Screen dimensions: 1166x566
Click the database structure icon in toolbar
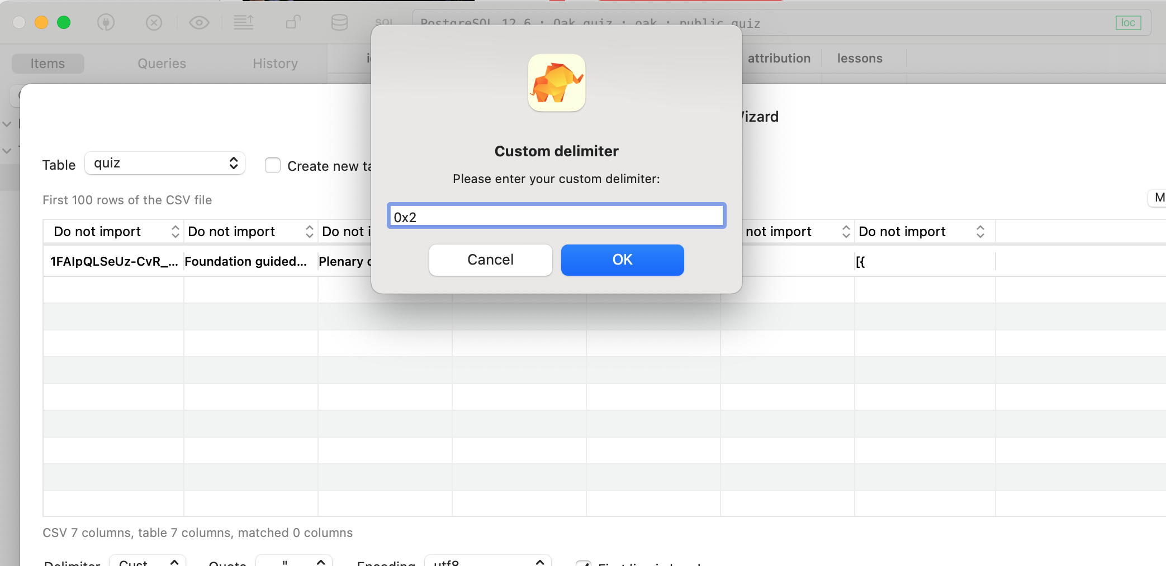pyautogui.click(x=339, y=22)
